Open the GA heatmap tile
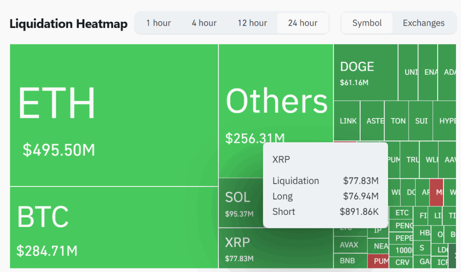 [422, 262]
